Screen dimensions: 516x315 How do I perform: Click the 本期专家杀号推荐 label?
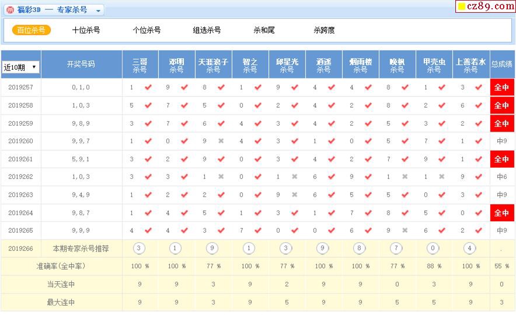pos(81,249)
